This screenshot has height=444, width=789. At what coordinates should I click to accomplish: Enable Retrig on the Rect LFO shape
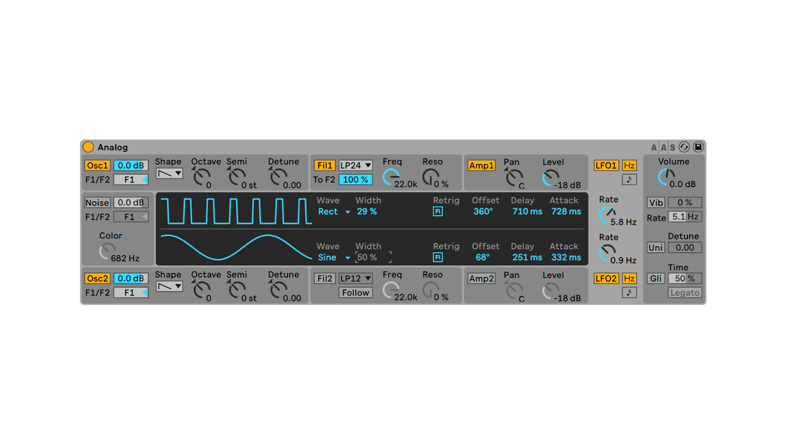[x=437, y=211]
